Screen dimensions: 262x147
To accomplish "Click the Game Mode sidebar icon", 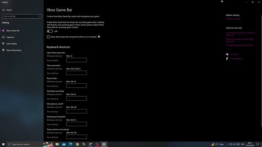I will click(x=3, y=44).
